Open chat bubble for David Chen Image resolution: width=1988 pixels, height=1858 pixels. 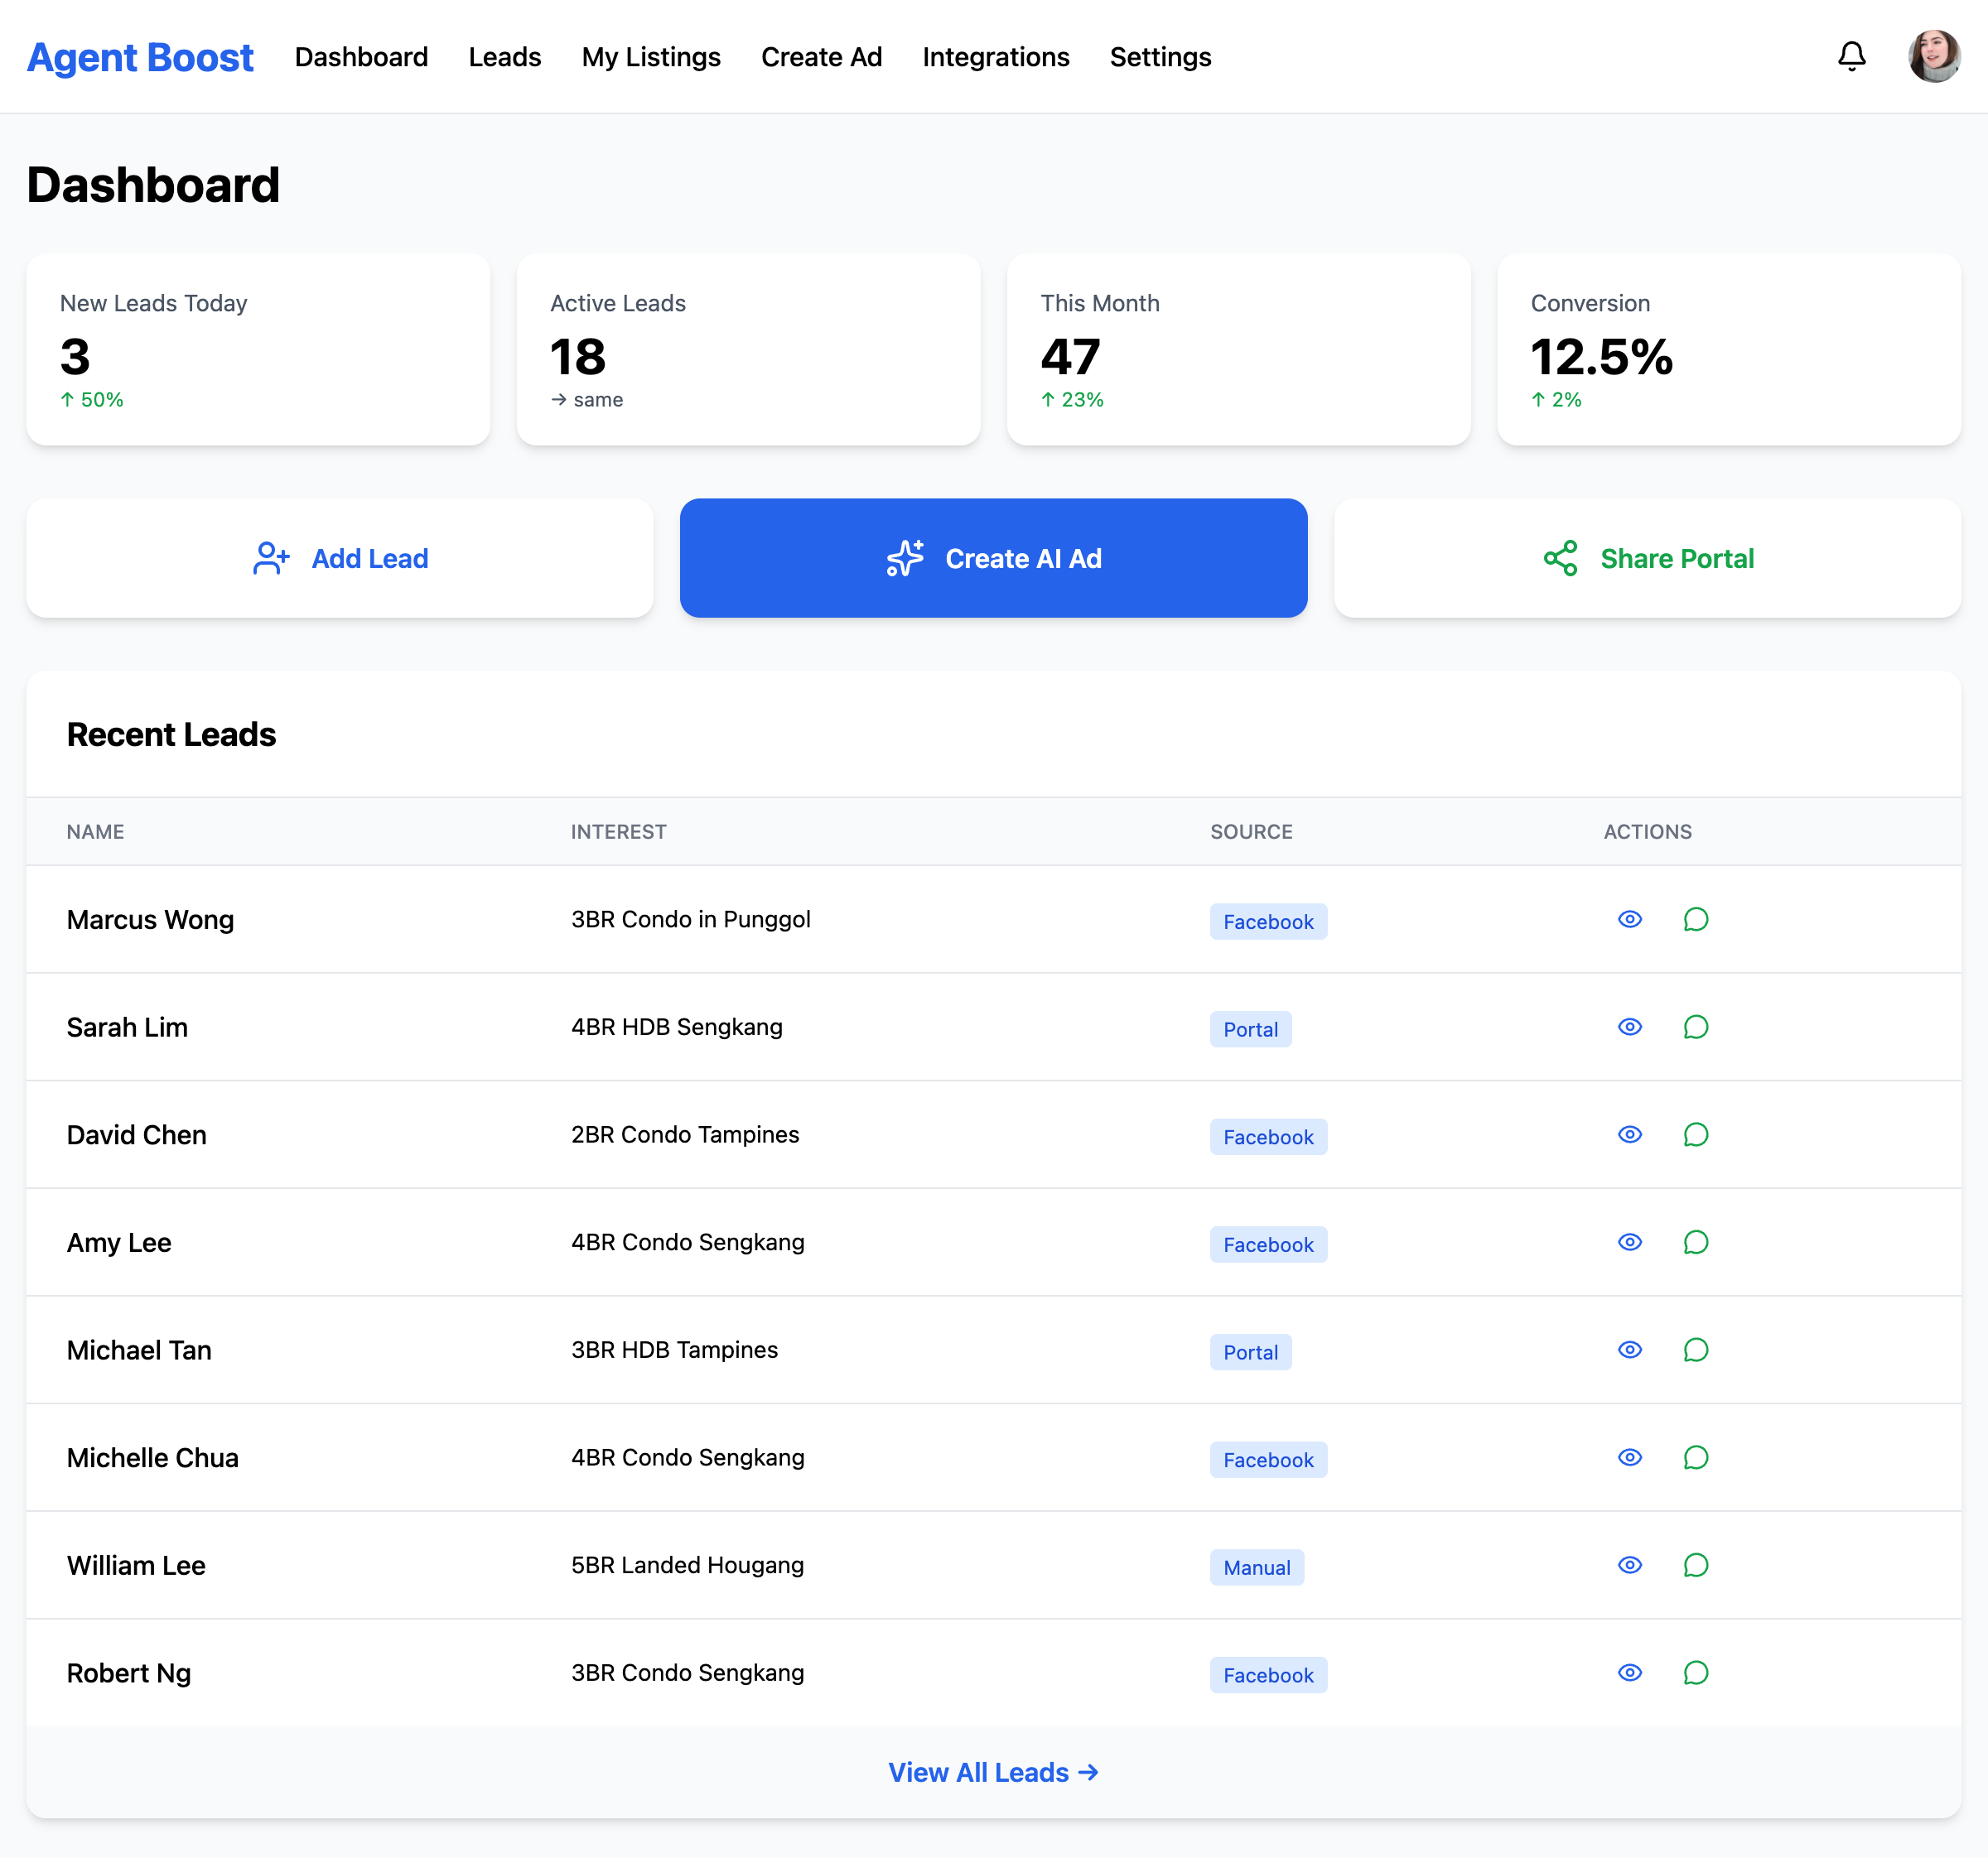click(x=1695, y=1134)
